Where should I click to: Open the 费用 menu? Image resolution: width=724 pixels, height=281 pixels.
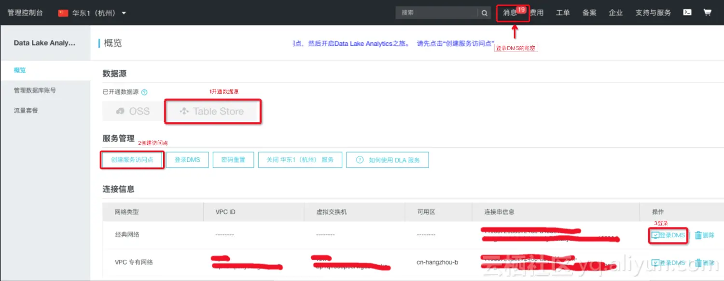pyautogui.click(x=537, y=13)
